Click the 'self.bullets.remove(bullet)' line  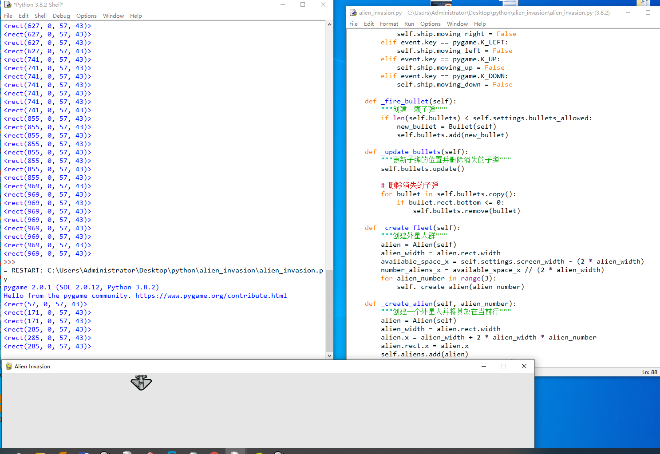pos(466,211)
